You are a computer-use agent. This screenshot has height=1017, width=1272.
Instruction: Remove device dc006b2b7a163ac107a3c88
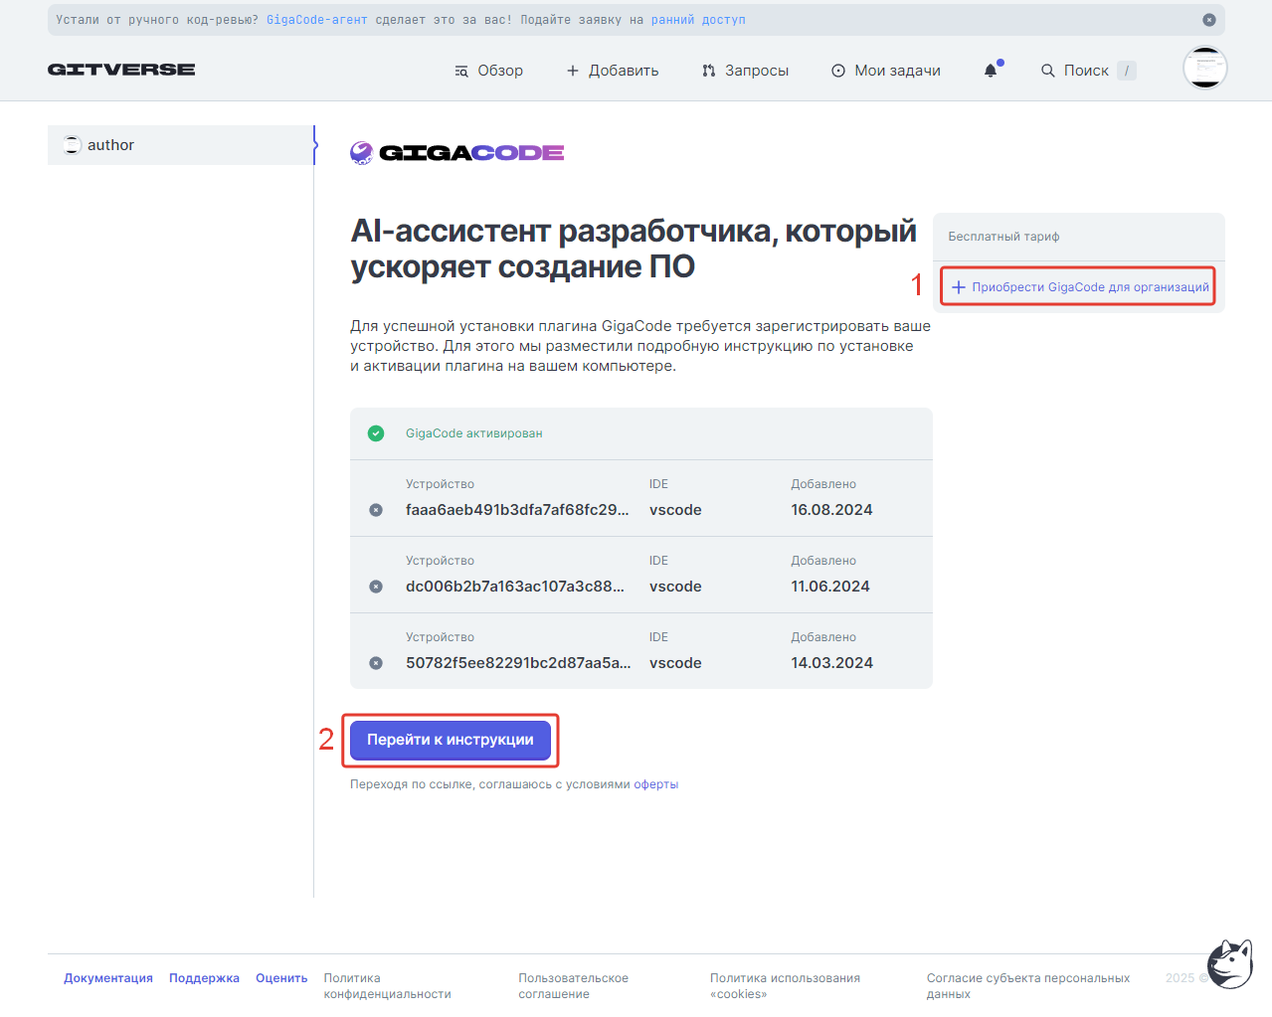click(x=376, y=587)
